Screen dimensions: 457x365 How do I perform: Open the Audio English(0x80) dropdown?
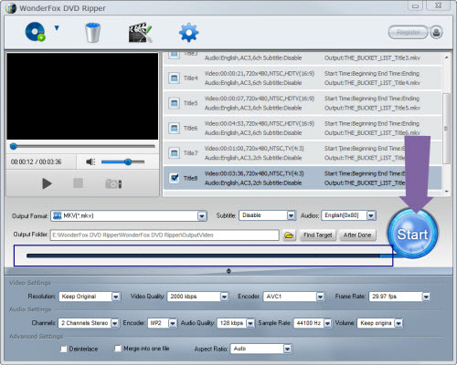371,215
